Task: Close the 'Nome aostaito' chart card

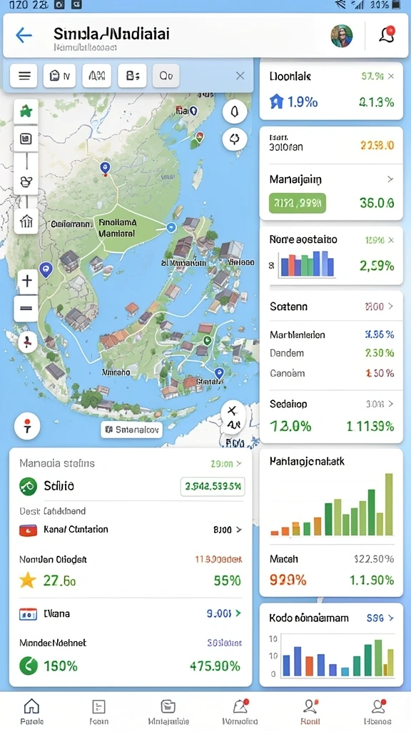Action: coord(391,240)
